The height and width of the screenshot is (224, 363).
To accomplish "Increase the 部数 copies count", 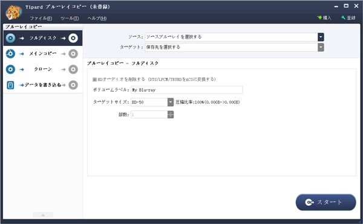I will (x=171, y=113).
